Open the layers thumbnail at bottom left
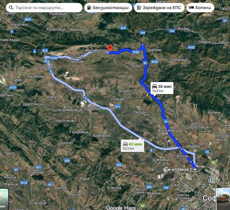This screenshot has height=210, width=230. coord(4,199)
